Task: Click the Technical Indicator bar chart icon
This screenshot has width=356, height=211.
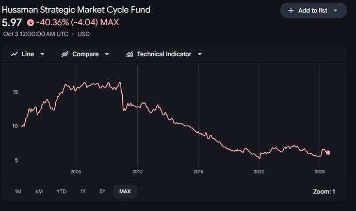Action: pos(130,54)
